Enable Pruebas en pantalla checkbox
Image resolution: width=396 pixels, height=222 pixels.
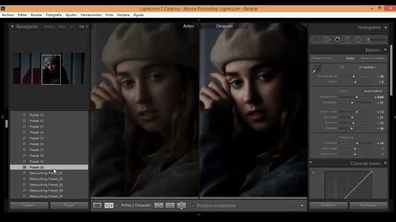(193, 205)
